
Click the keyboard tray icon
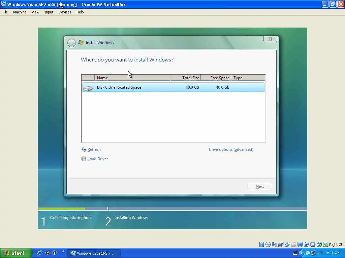295,253
